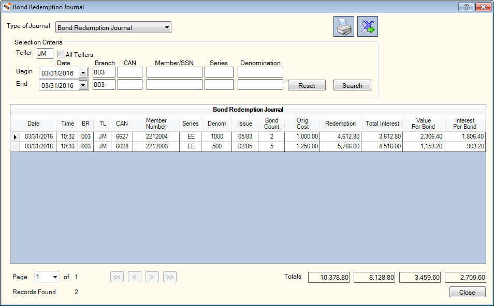
Task: Select the row marker arrow of first record
Action: [x=15, y=137]
